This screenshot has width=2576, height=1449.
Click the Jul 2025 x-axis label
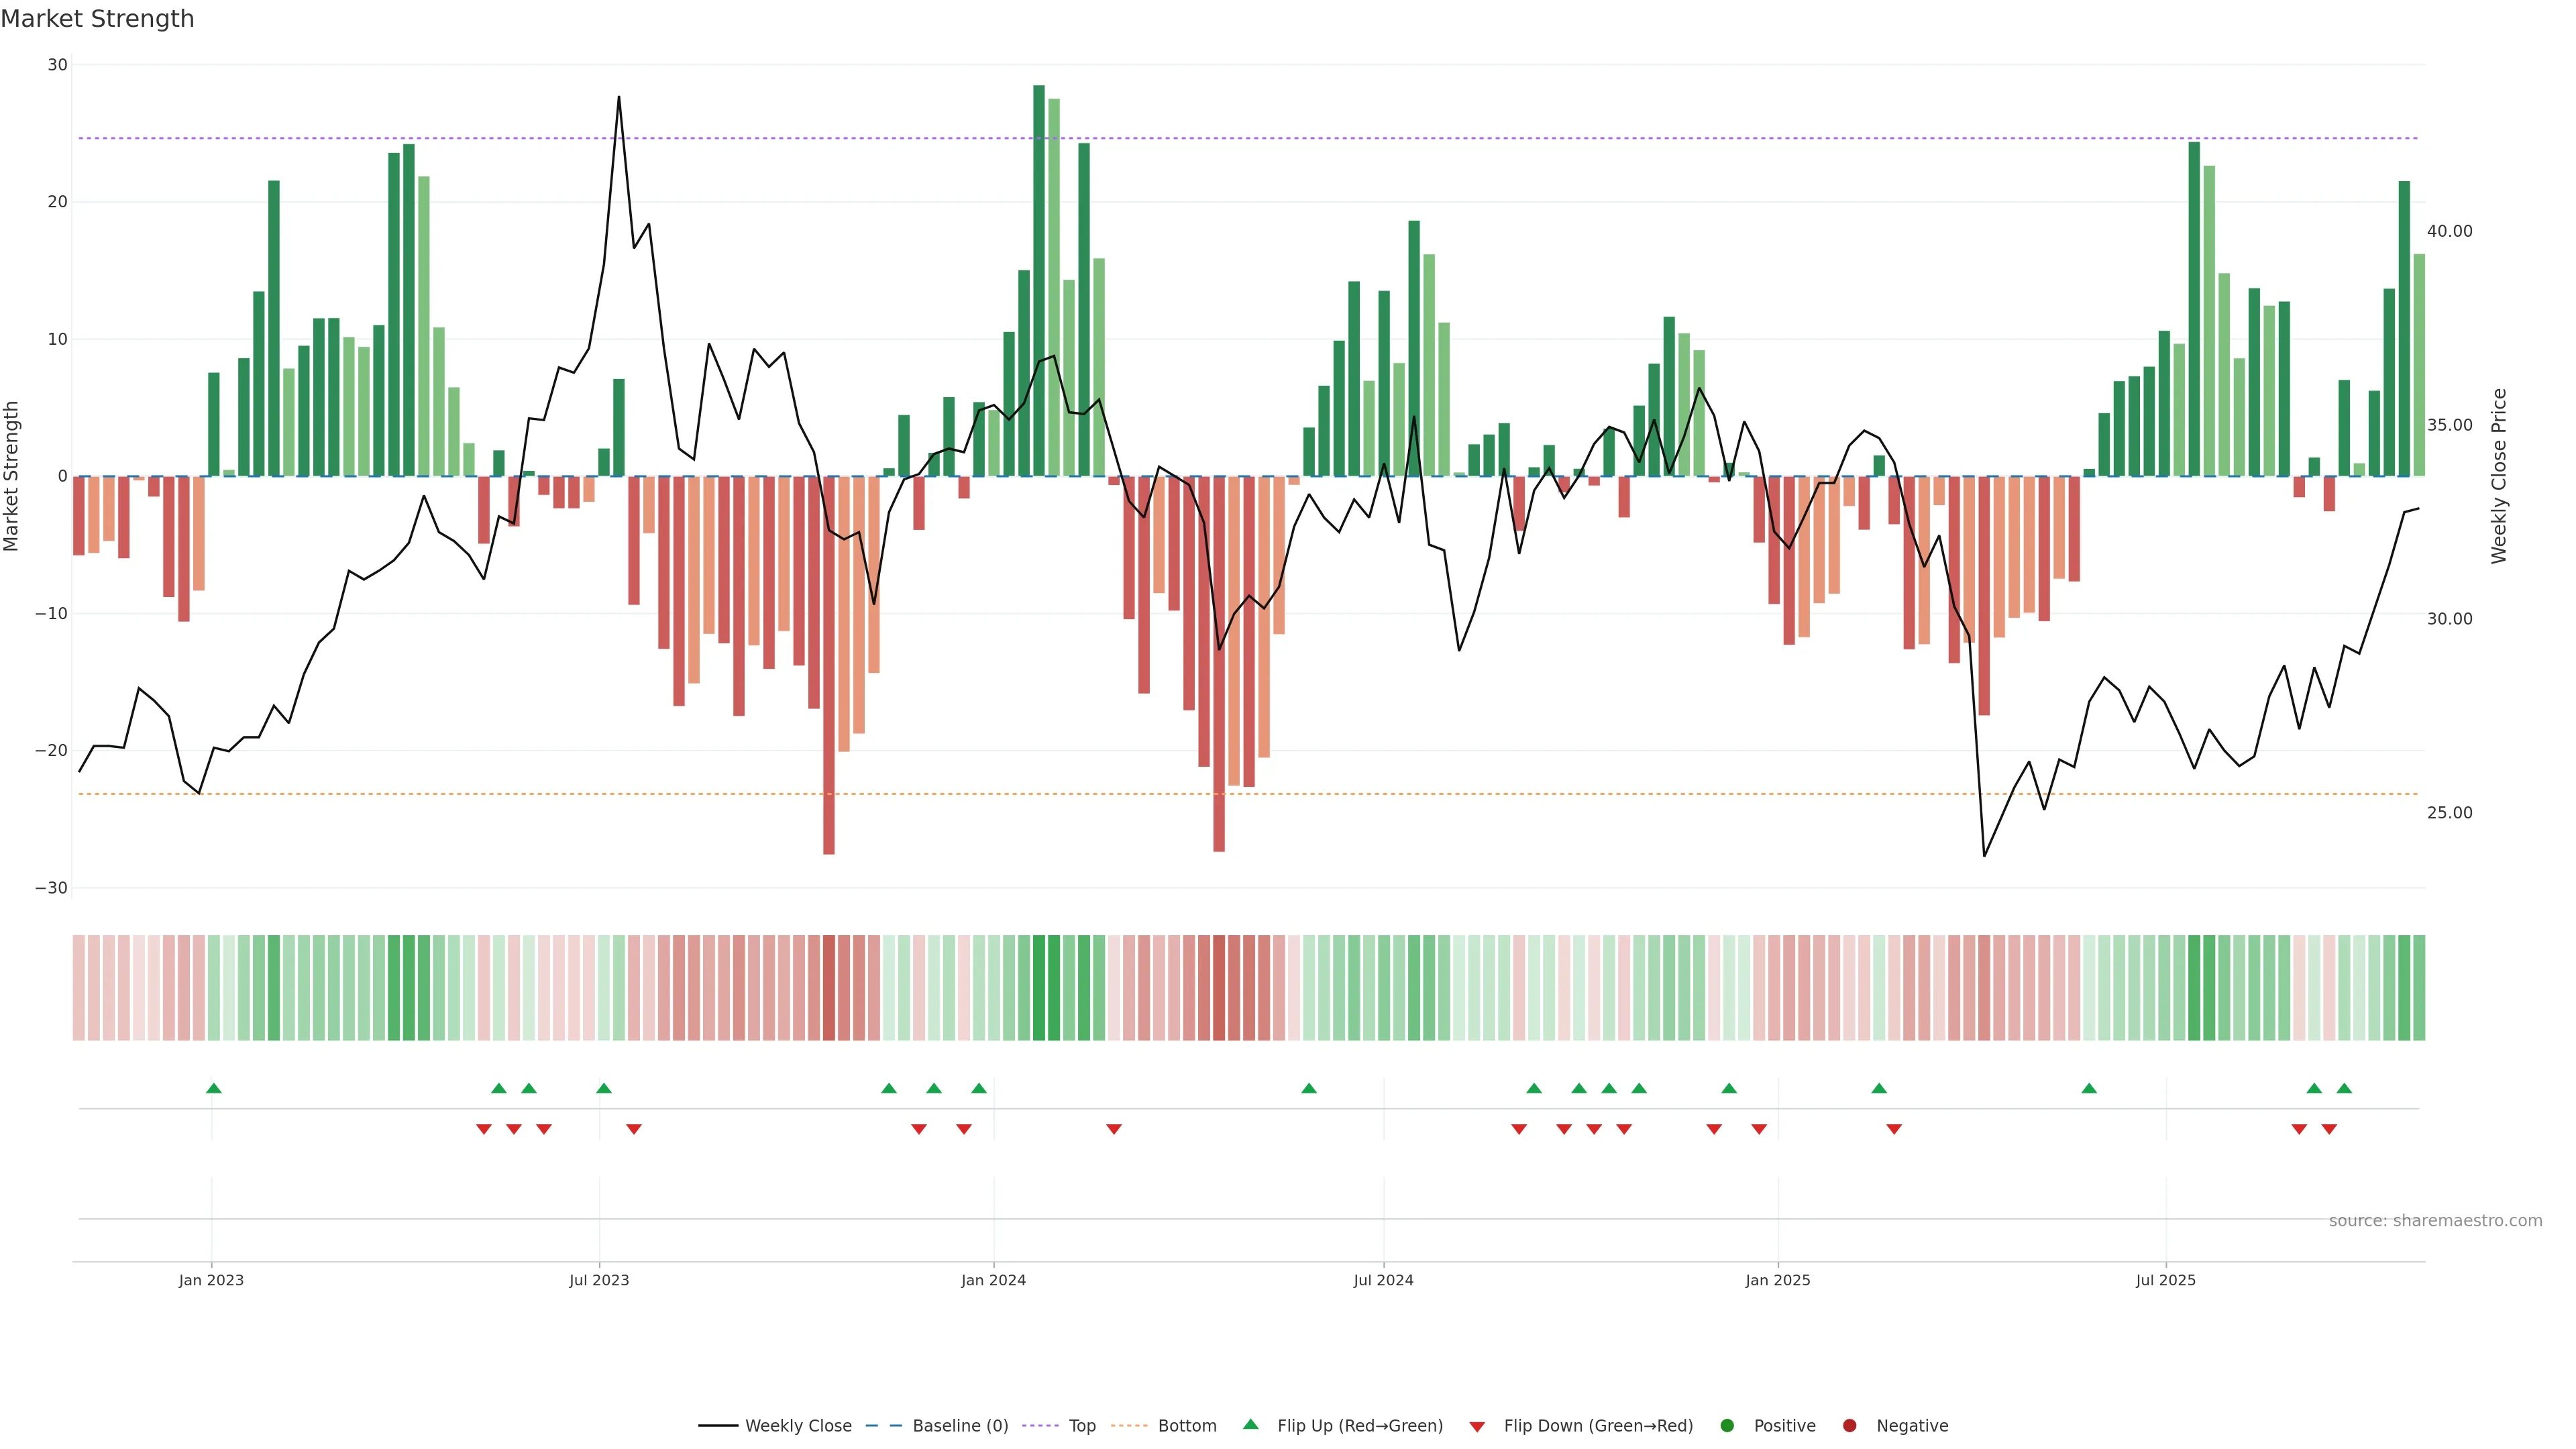(x=2165, y=1280)
